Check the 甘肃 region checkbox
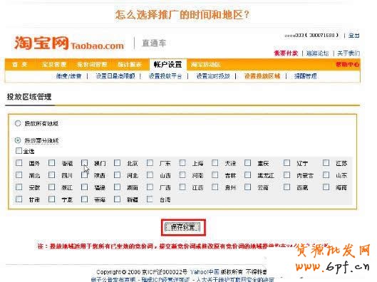 click(19, 199)
